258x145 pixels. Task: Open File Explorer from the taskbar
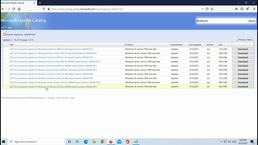[x=94, y=141]
